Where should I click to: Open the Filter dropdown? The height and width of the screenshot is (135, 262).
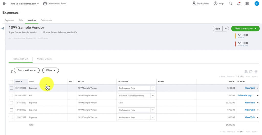tap(51, 70)
